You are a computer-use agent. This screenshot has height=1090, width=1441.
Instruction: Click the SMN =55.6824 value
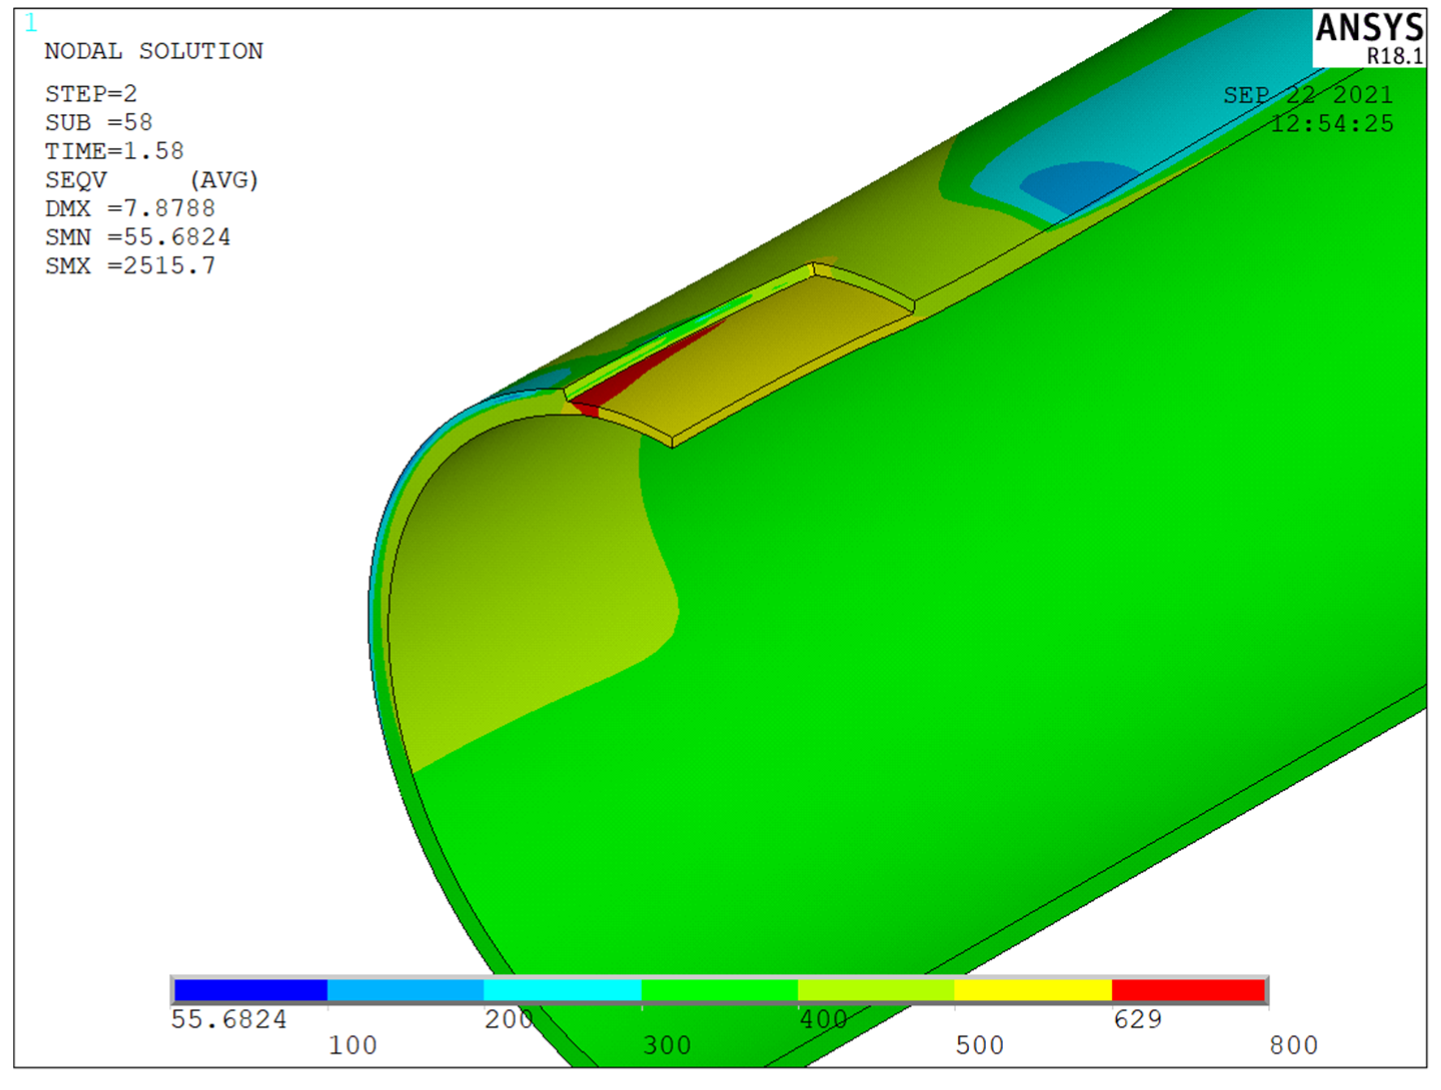click(138, 237)
